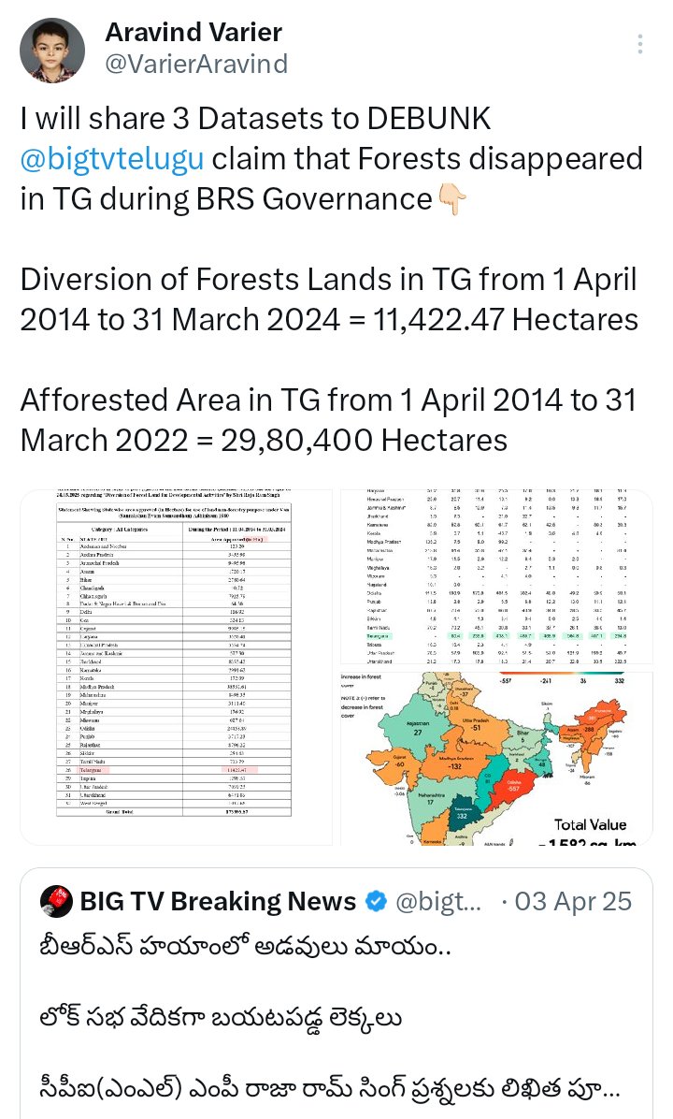Open the truncated @bigt... handle in quoted tweet
The image size is (673, 1119).
[x=437, y=902]
